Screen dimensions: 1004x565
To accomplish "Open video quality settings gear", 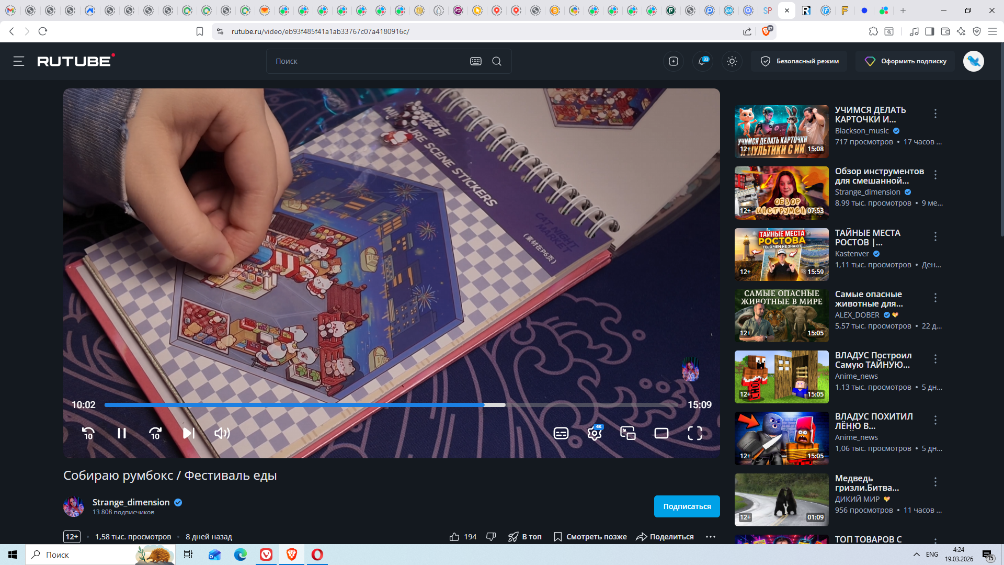I will tap(595, 433).
